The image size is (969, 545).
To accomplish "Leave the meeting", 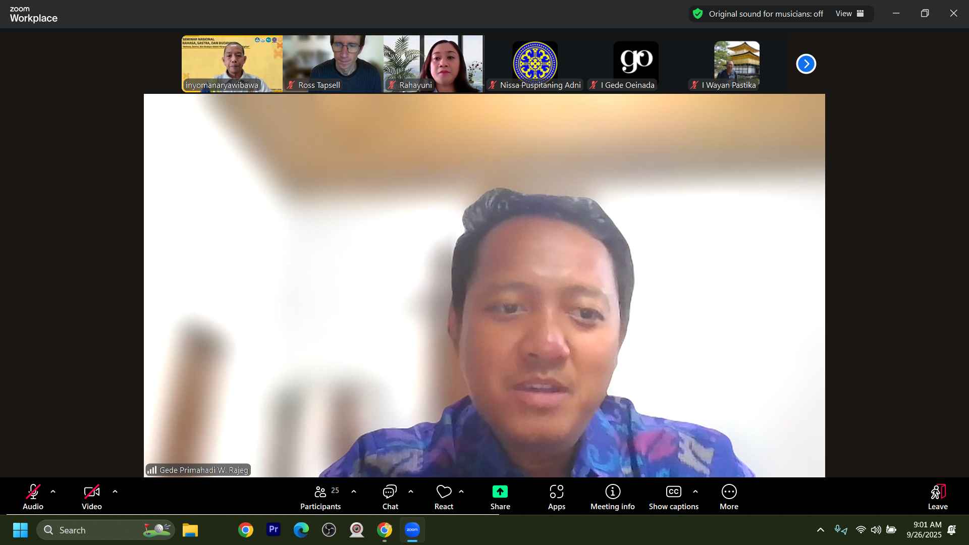I will (x=937, y=497).
